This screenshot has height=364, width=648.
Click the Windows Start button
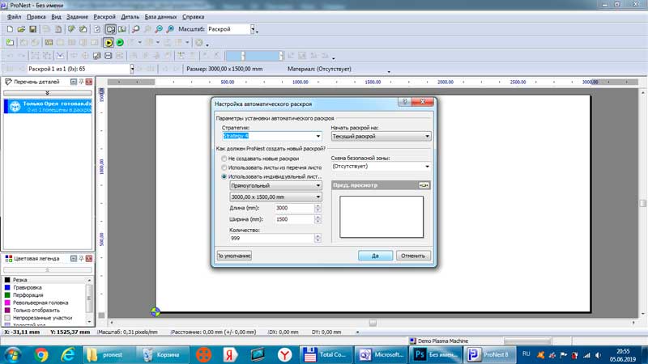13,354
